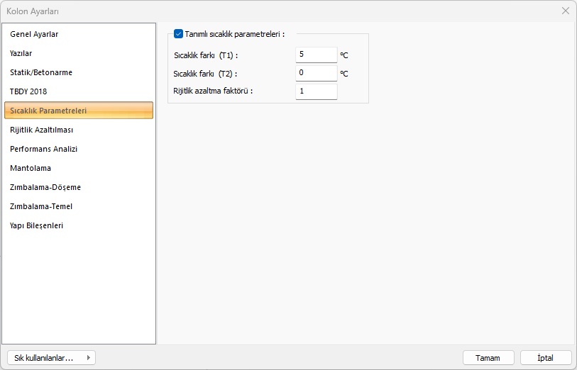Screen dimensions: 577x370
Task: Switch to Performans Analizi page
Action: tap(43, 149)
